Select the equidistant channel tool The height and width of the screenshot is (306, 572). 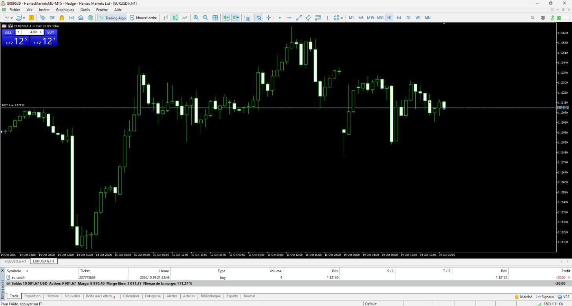pos(308,18)
